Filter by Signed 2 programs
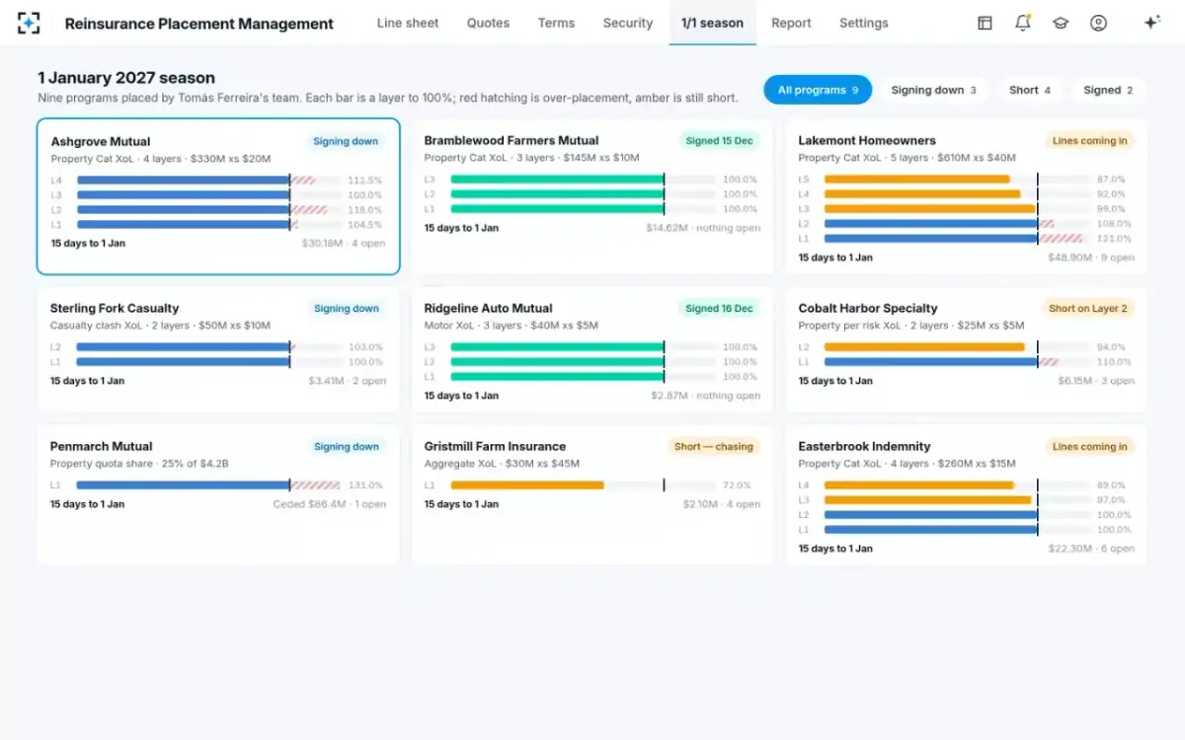Viewport: 1185px width, 740px height. coord(1108,90)
